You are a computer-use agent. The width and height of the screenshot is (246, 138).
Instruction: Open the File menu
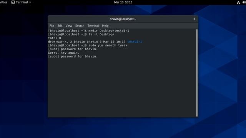(x=52, y=26)
